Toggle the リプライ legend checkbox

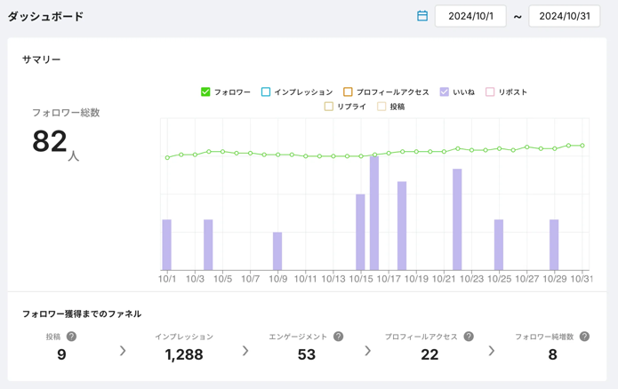pos(329,107)
